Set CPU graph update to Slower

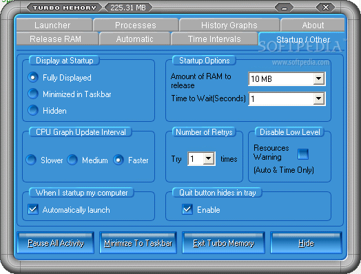click(x=31, y=160)
